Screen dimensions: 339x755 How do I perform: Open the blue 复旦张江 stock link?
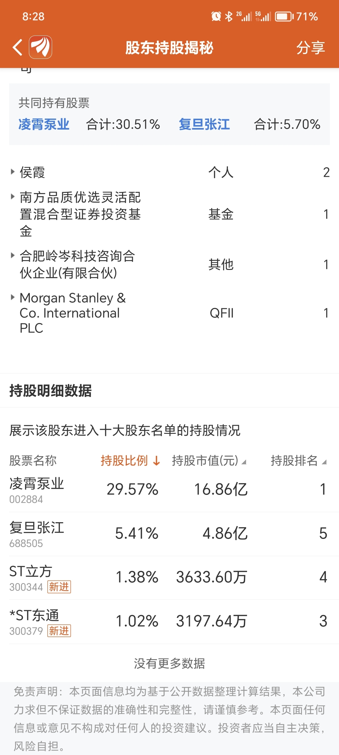coord(204,124)
